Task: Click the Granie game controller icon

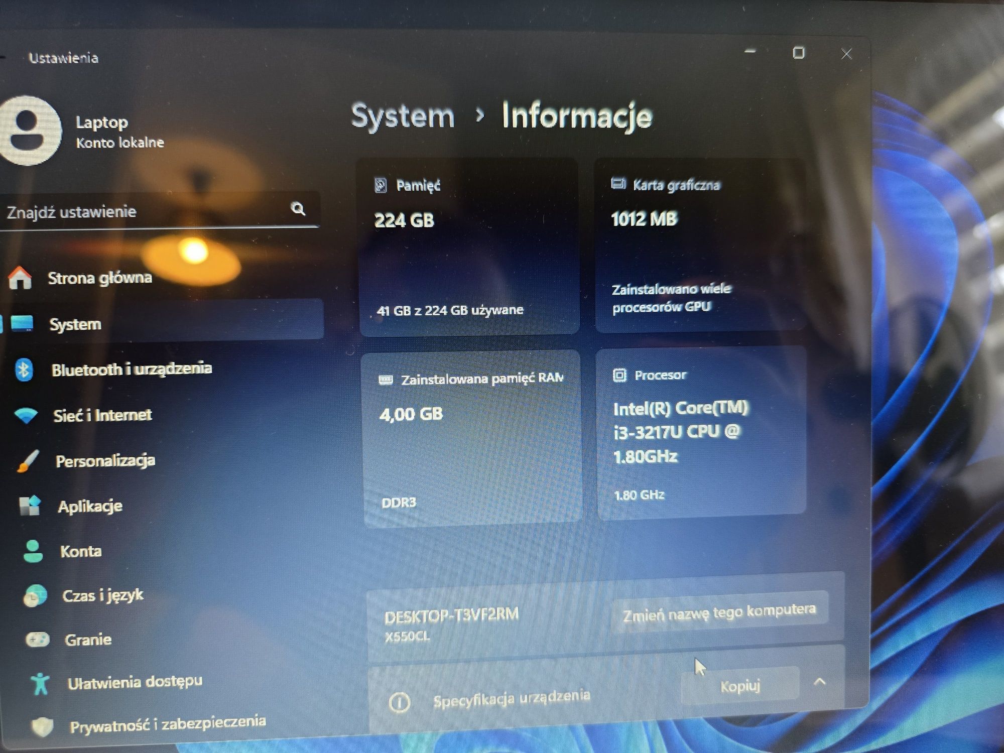Action: [x=38, y=640]
